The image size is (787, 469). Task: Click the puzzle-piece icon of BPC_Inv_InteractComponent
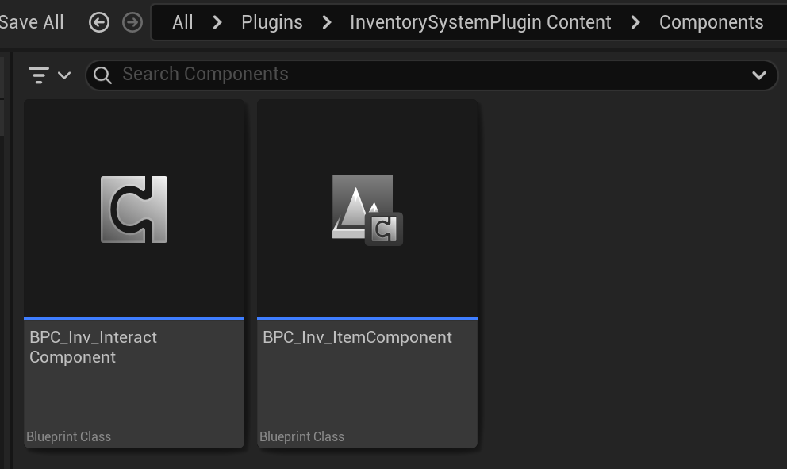point(134,210)
